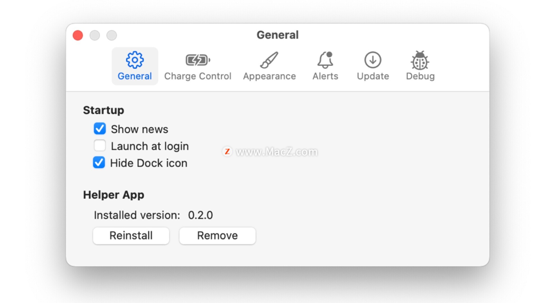Switch to Debug tab label

(420, 76)
